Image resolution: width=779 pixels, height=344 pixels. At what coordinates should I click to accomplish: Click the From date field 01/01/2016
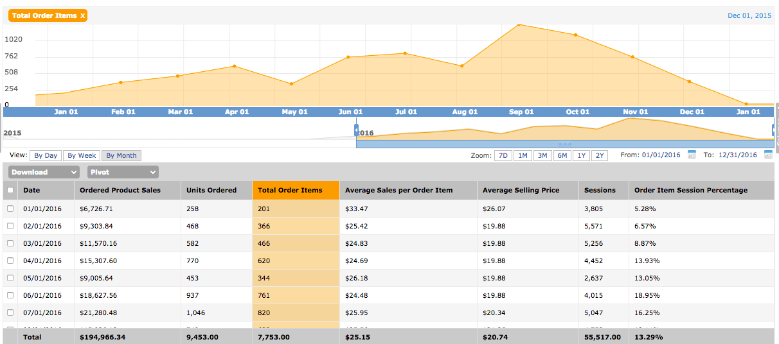click(x=661, y=155)
